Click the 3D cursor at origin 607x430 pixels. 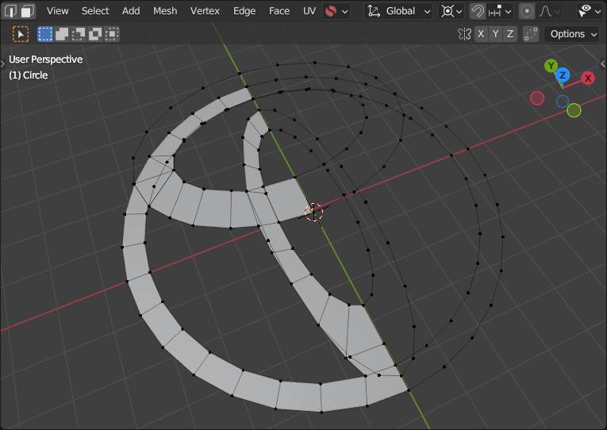coord(313,212)
